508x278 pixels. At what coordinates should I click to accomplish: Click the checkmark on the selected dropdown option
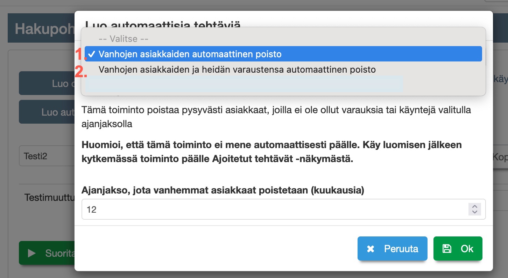92,54
